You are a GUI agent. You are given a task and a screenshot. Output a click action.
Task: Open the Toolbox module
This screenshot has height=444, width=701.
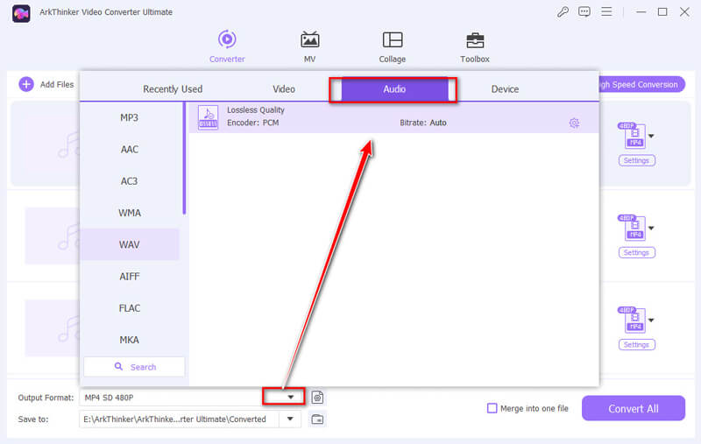[475, 46]
